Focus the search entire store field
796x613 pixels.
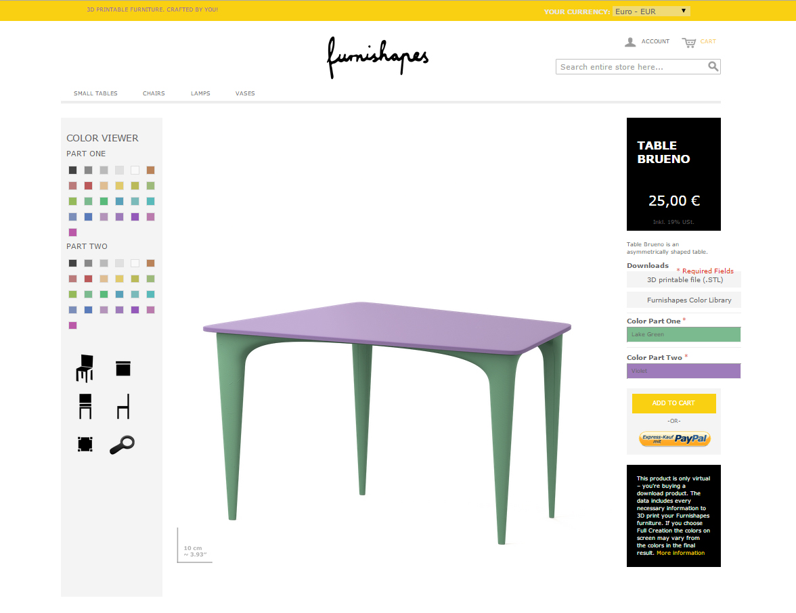pyautogui.click(x=632, y=67)
